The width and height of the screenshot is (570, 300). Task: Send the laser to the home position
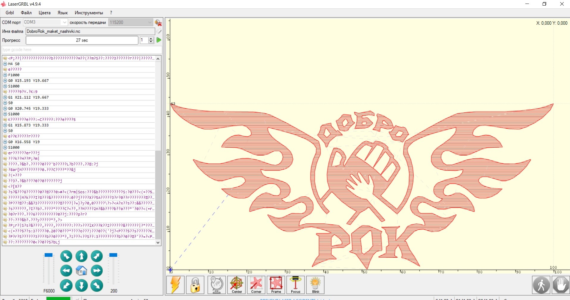(x=81, y=271)
